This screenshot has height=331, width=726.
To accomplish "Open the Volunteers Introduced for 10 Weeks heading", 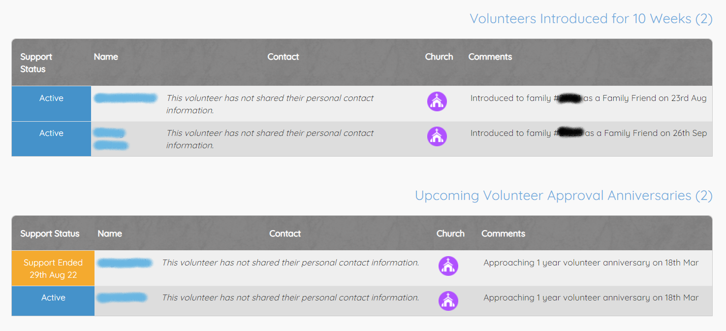I will point(591,19).
